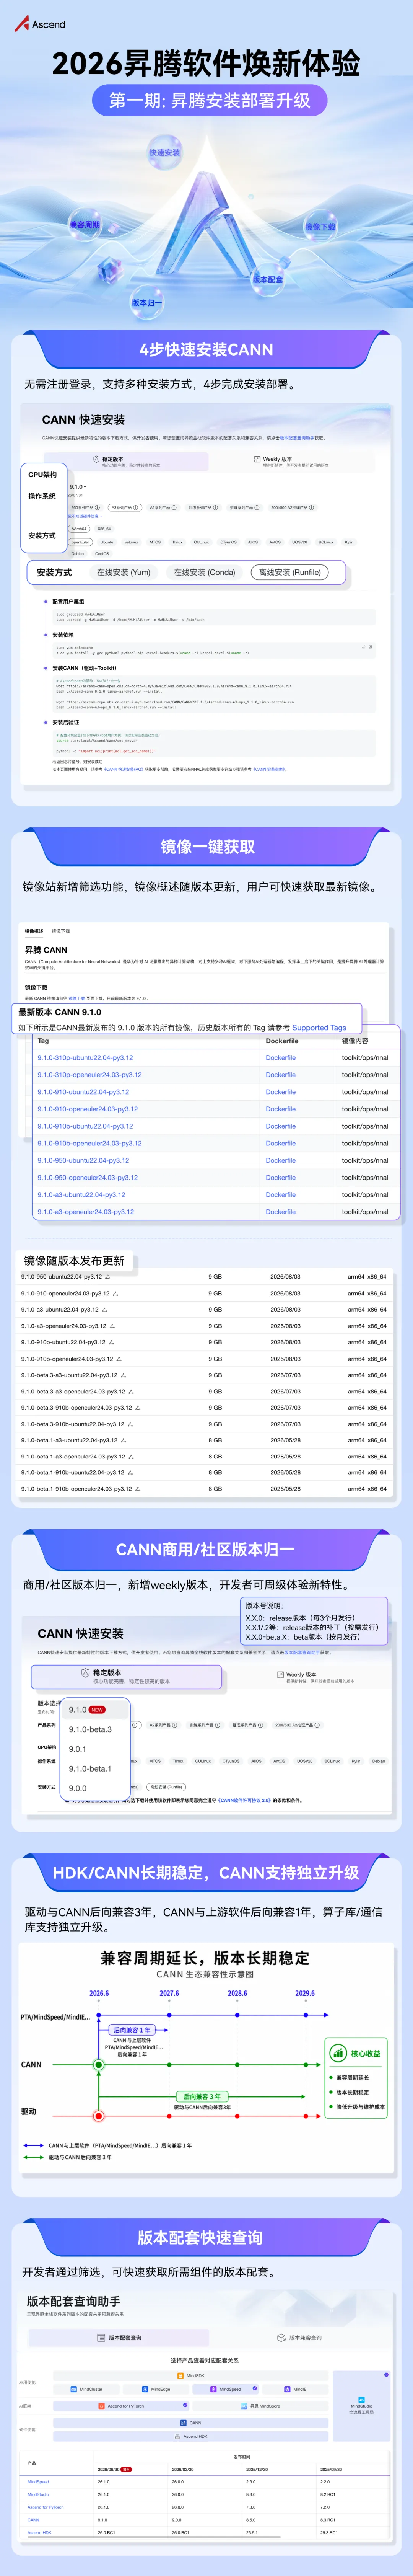This screenshot has width=413, height=2576.
Task: Click the MindIE component icon
Action: pos(287,2389)
